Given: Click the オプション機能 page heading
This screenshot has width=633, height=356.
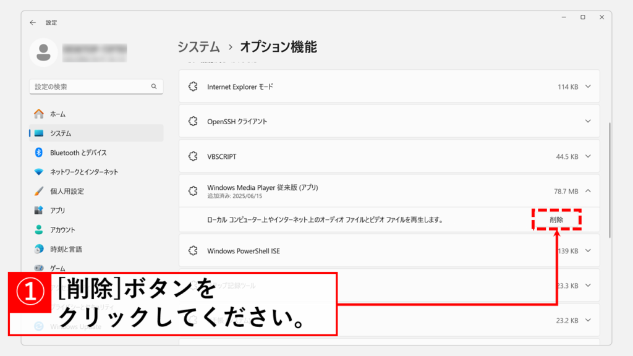Looking at the screenshot, I should coord(279,47).
